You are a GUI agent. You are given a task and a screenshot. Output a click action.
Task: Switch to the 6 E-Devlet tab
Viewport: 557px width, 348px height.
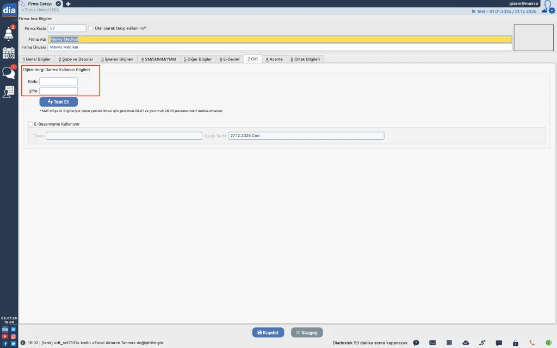[x=230, y=59]
